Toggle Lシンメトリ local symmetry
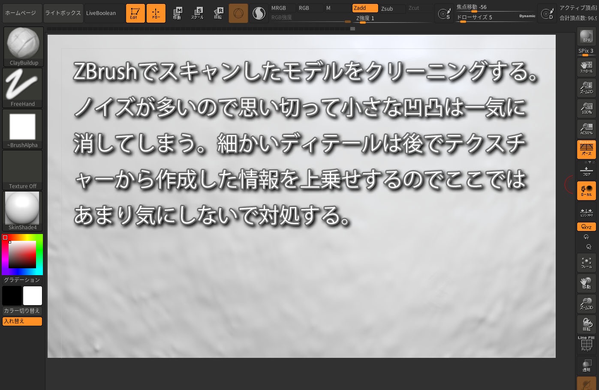This screenshot has width=599, height=390. coord(587,212)
